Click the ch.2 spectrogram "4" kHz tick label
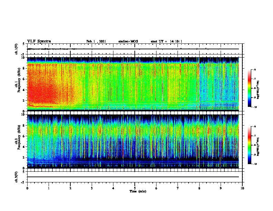 (24, 147)
